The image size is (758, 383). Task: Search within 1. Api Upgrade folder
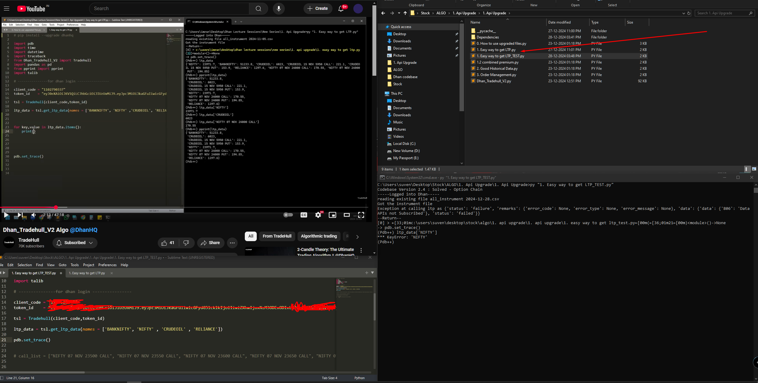tap(725, 13)
